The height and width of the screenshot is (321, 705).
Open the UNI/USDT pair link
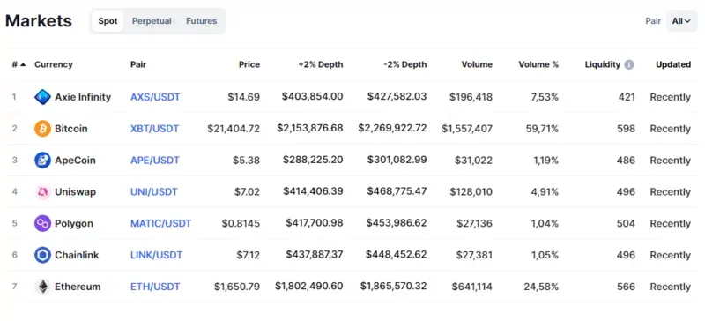153,191
